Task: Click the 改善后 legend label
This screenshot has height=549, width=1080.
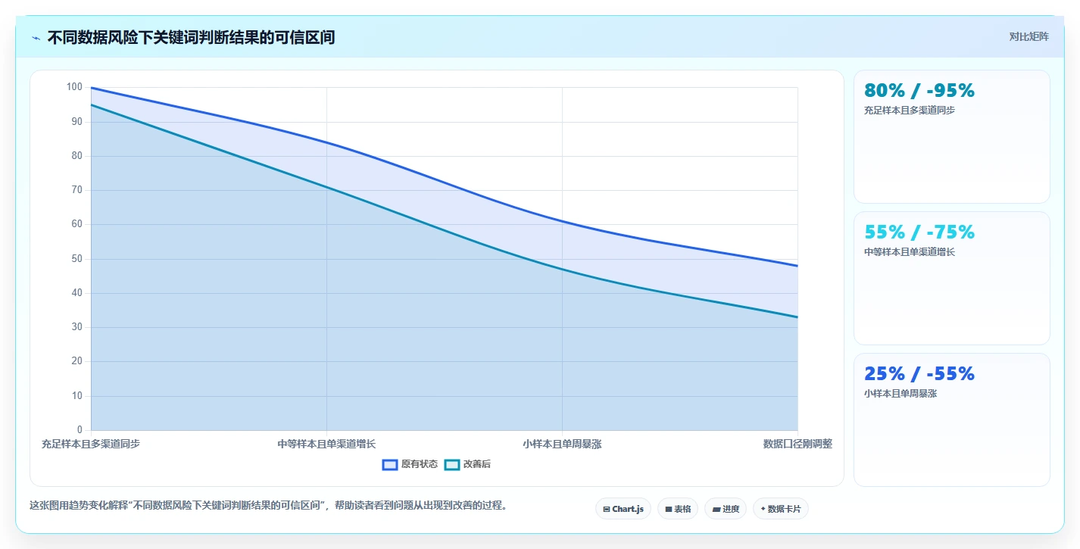Action: [477, 464]
